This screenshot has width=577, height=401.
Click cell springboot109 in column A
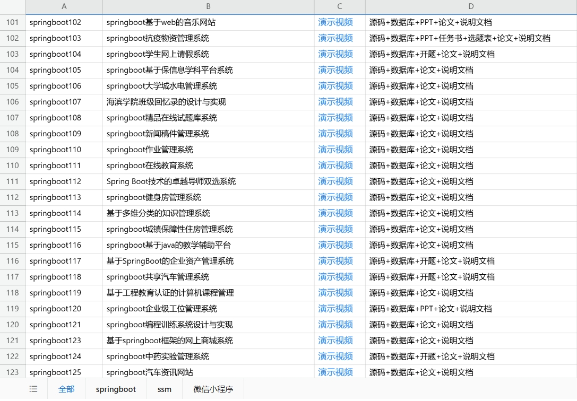(64, 134)
